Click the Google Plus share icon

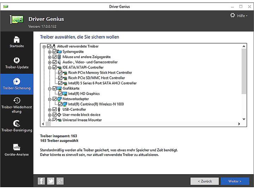click(x=60, y=181)
